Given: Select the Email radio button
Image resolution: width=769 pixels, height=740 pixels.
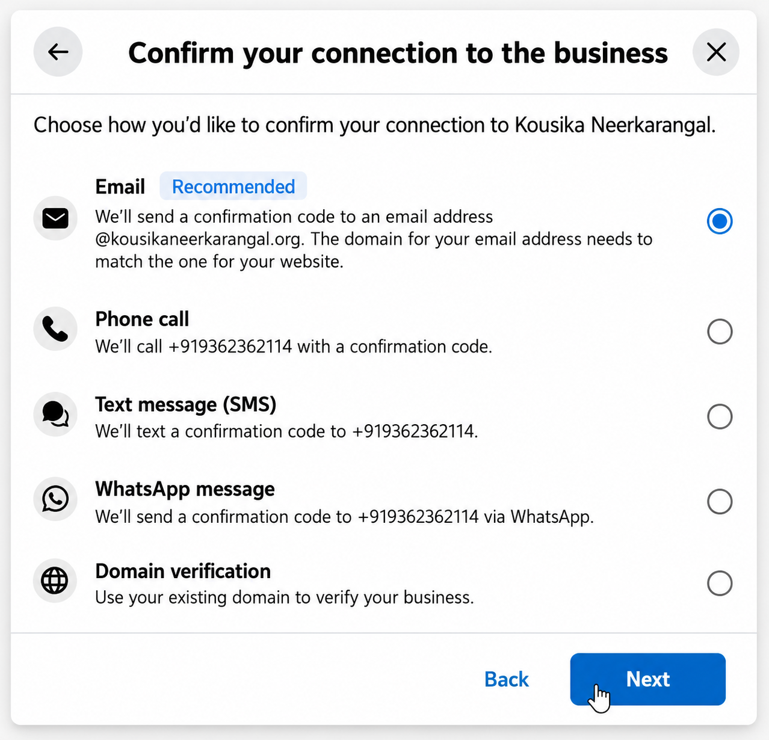Looking at the screenshot, I should [x=720, y=221].
